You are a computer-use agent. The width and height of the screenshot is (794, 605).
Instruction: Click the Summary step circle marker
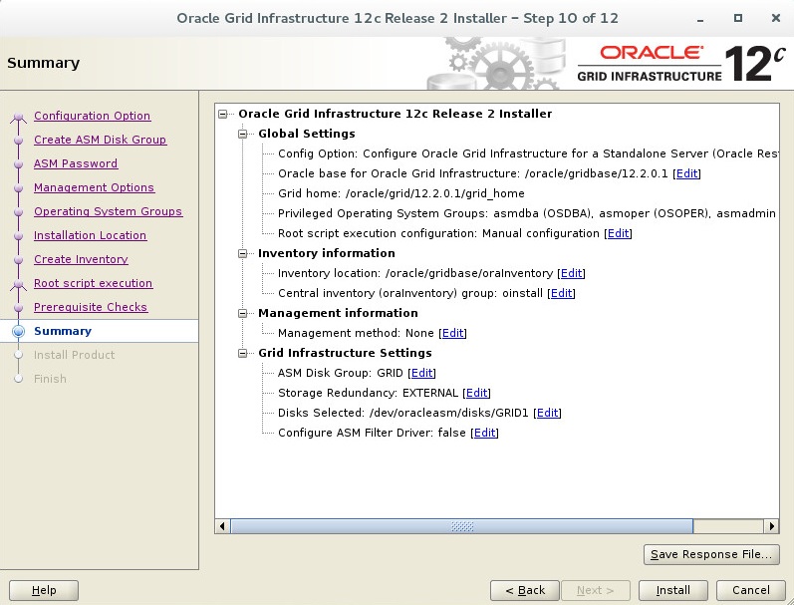[18, 331]
